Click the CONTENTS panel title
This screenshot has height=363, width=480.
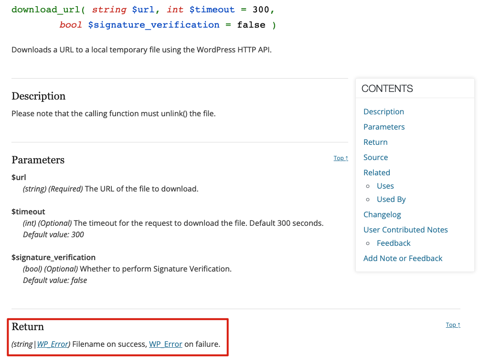point(387,89)
